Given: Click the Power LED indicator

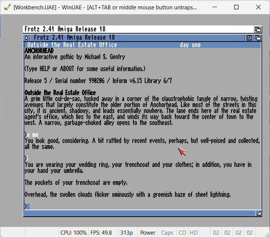Looking at the screenshot, I should pyautogui.click(x=148, y=233).
